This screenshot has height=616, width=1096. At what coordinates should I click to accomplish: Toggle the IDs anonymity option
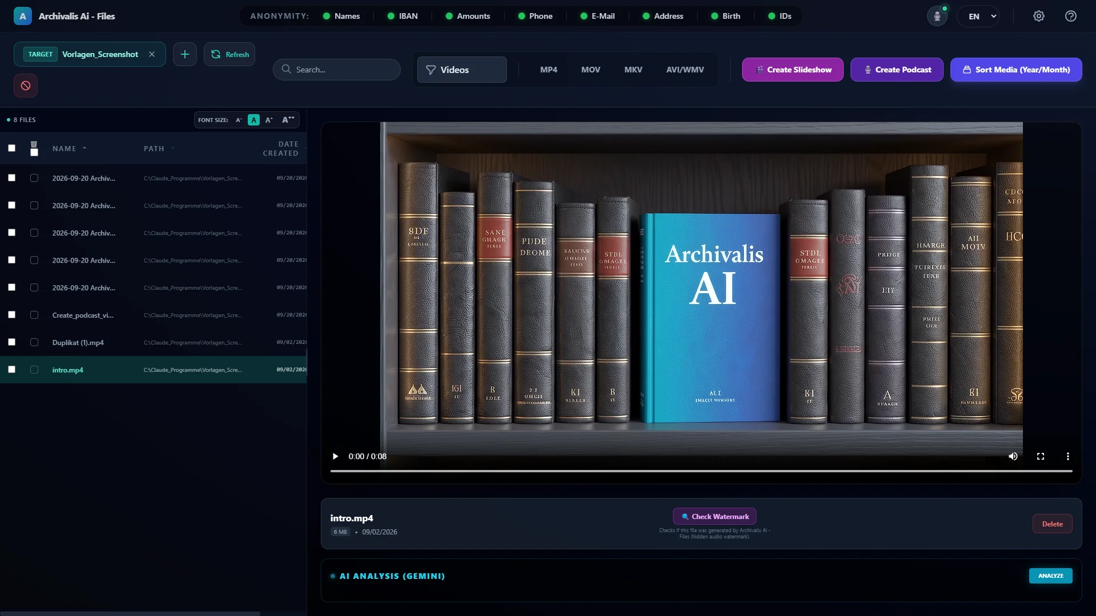pyautogui.click(x=780, y=16)
